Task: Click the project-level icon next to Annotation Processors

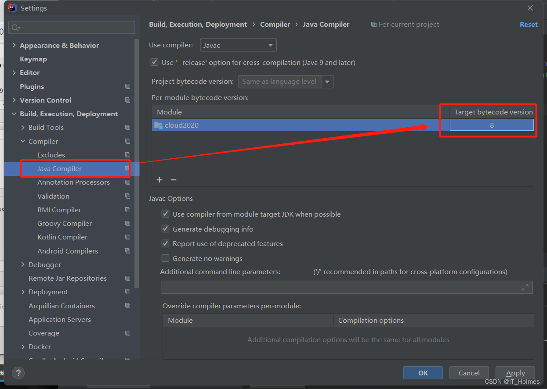Action: (127, 182)
